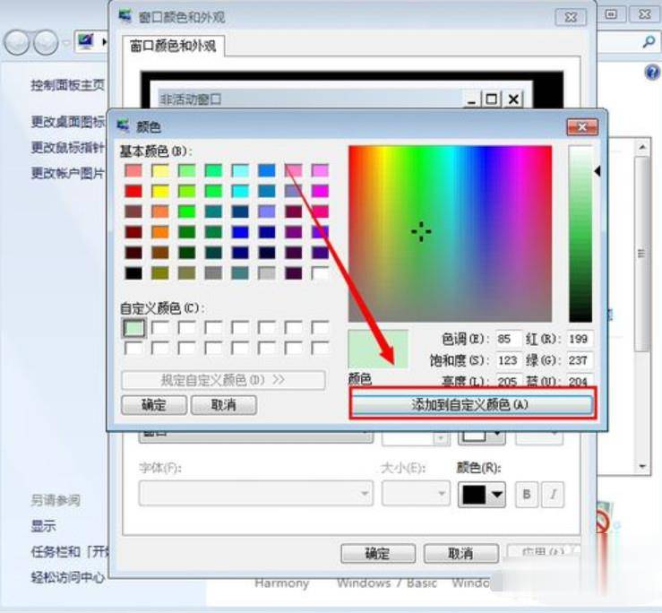Open 显示 link under 另请参阅
This screenshot has width=662, height=613.
[43, 526]
